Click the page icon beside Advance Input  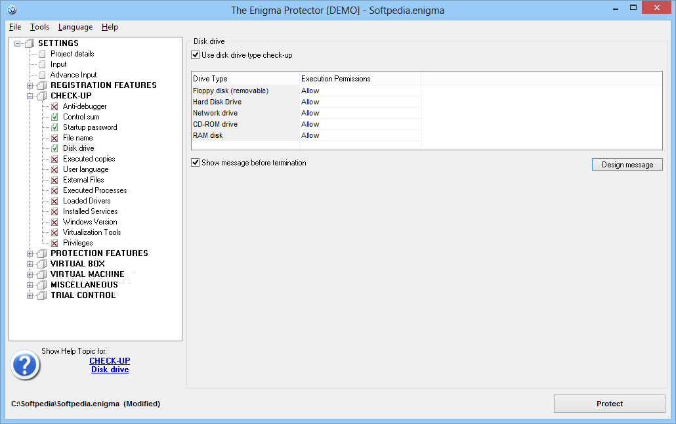coord(42,75)
